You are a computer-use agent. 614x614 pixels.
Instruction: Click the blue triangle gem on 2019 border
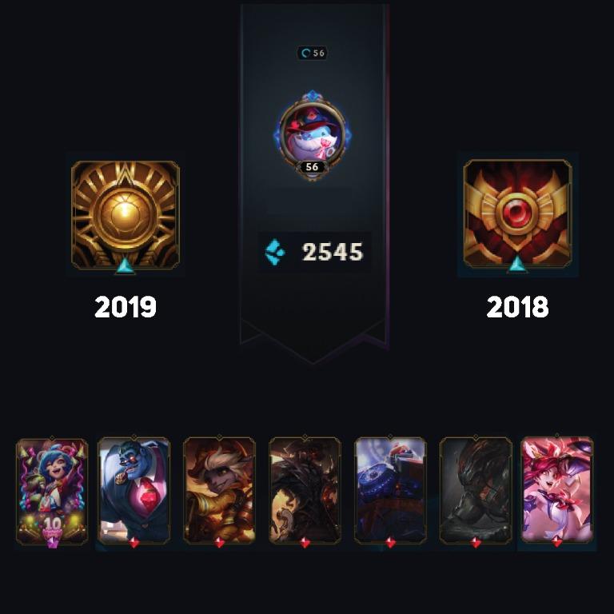[125, 265]
